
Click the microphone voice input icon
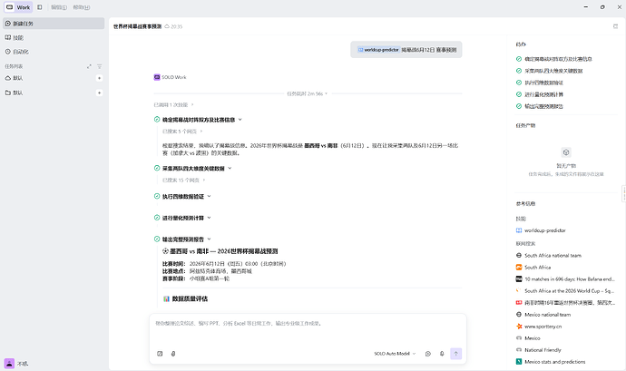pos(442,354)
